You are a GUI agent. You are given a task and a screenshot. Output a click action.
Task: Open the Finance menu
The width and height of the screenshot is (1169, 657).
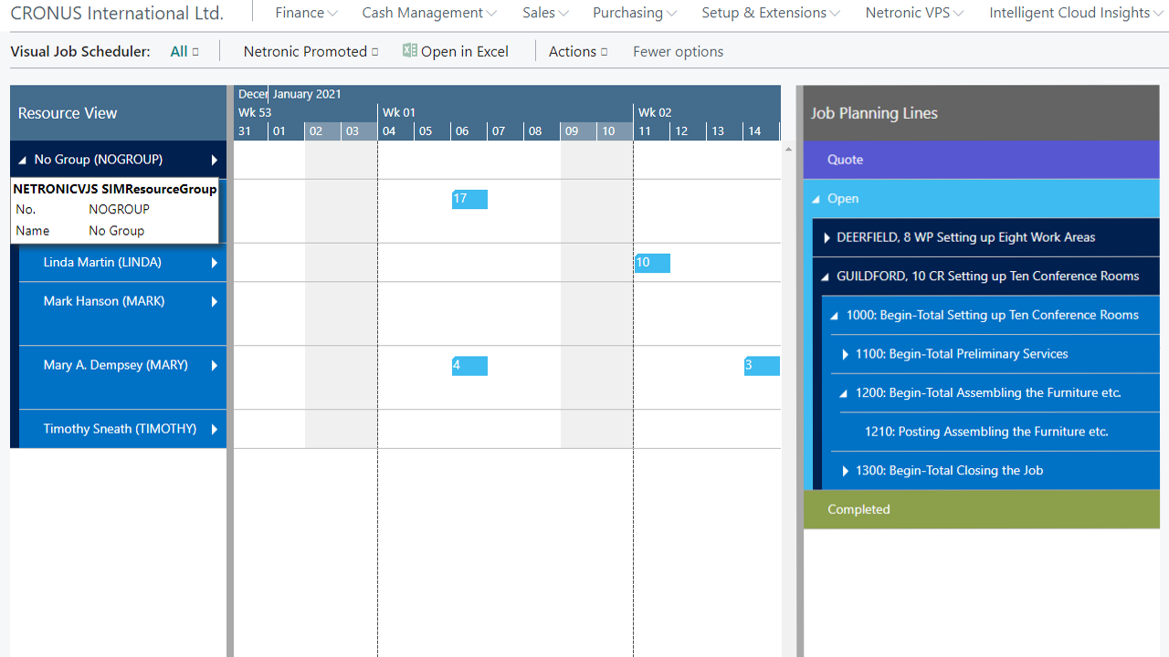(x=306, y=13)
